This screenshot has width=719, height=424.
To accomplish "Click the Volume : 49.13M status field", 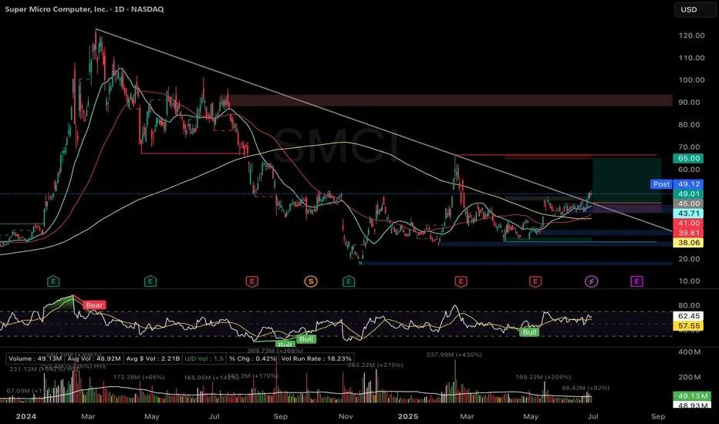I will pos(35,358).
